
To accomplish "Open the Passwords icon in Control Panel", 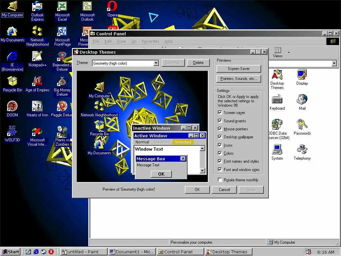I will [302, 127].
